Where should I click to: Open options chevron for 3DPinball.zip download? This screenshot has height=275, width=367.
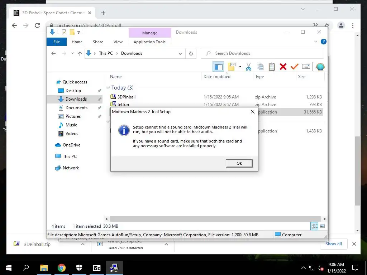tap(83, 244)
